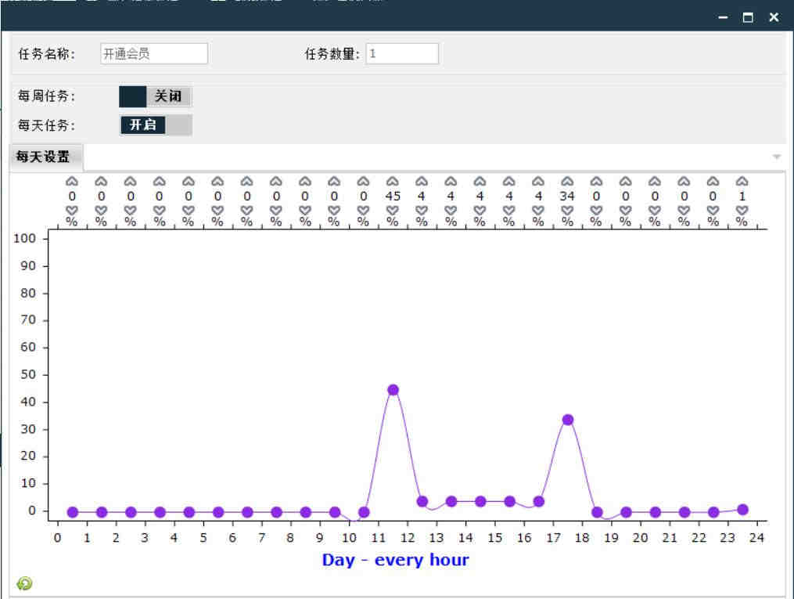Viewport: 794px width, 599px height.
Task: Decrease percentage for the hour 6-7 slot
Action: pos(246,210)
